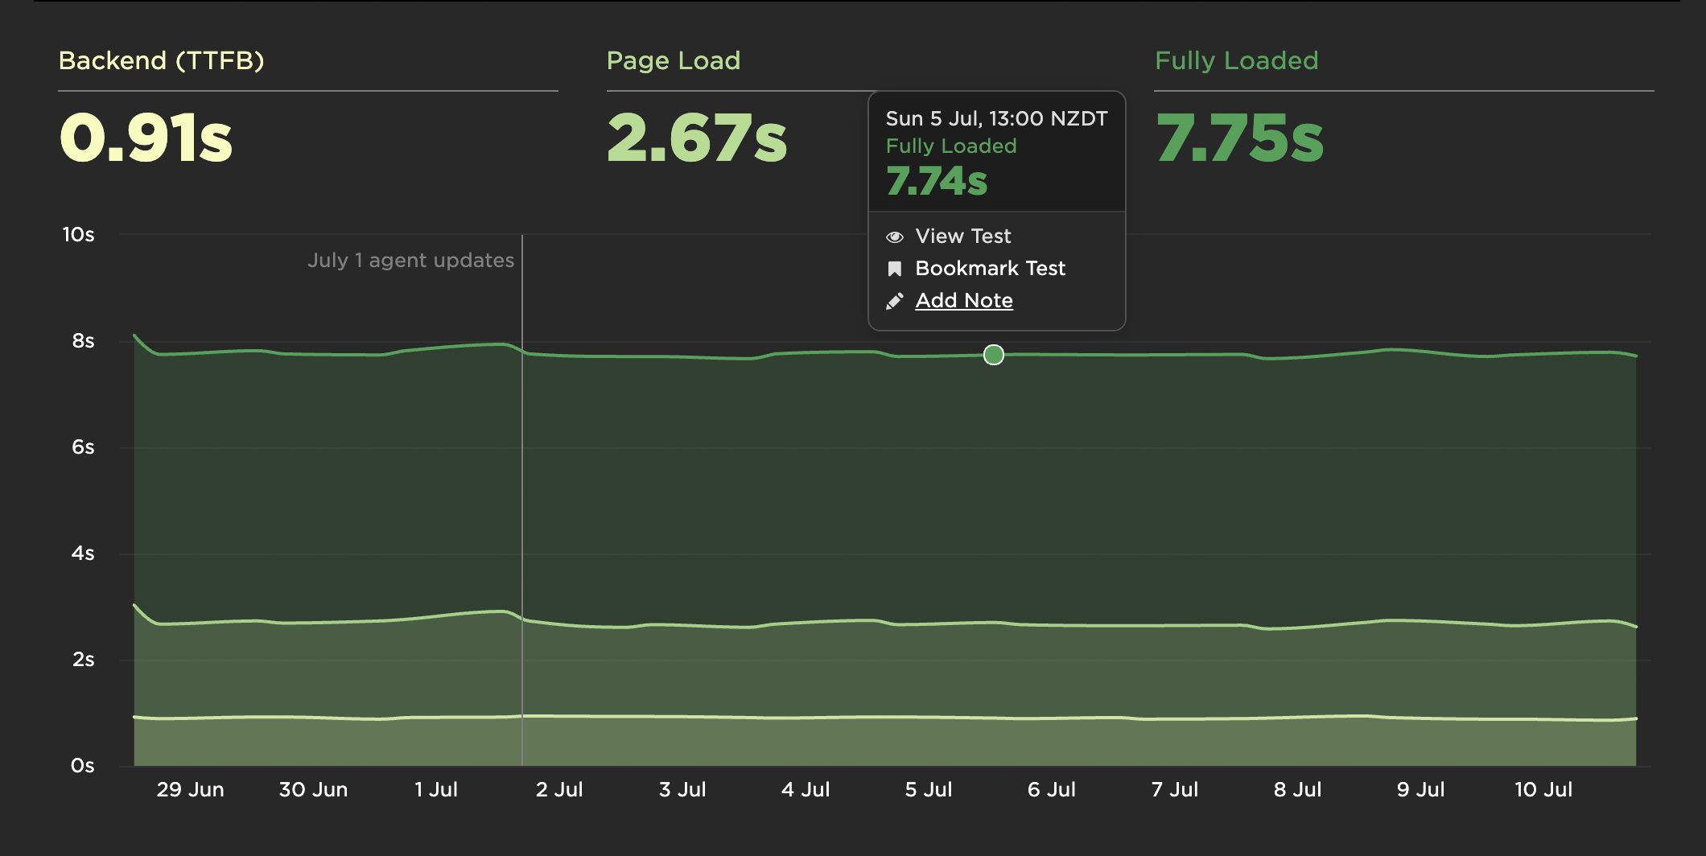The height and width of the screenshot is (856, 1706).
Task: Click the 2s y-axis label
Action: coord(83,659)
